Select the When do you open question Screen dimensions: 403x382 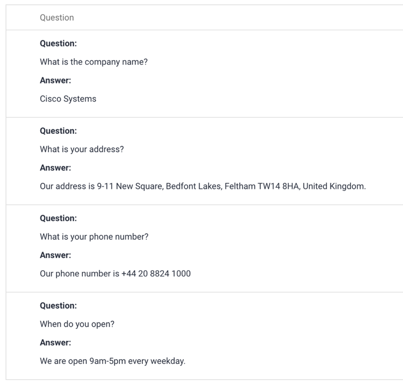(77, 324)
